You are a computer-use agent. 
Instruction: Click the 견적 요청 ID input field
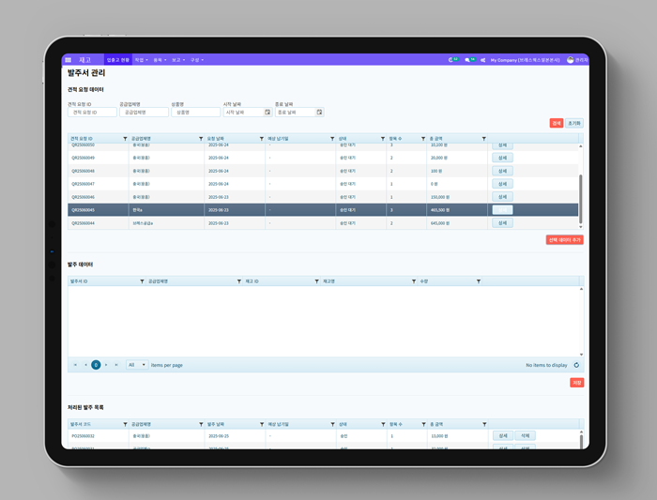pyautogui.click(x=92, y=113)
